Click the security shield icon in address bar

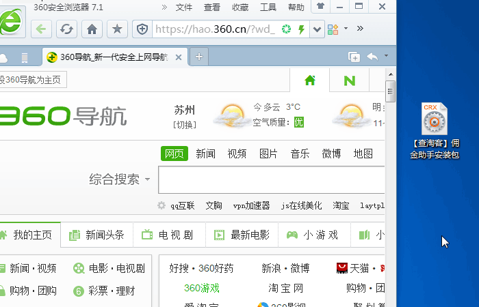coord(142,29)
